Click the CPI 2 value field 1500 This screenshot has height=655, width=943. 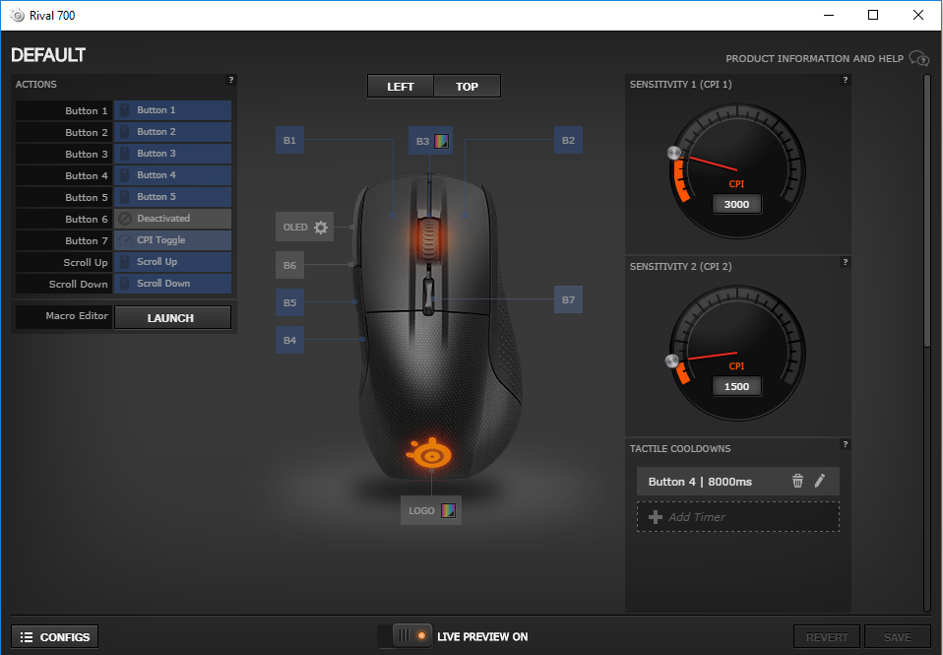pyautogui.click(x=736, y=386)
